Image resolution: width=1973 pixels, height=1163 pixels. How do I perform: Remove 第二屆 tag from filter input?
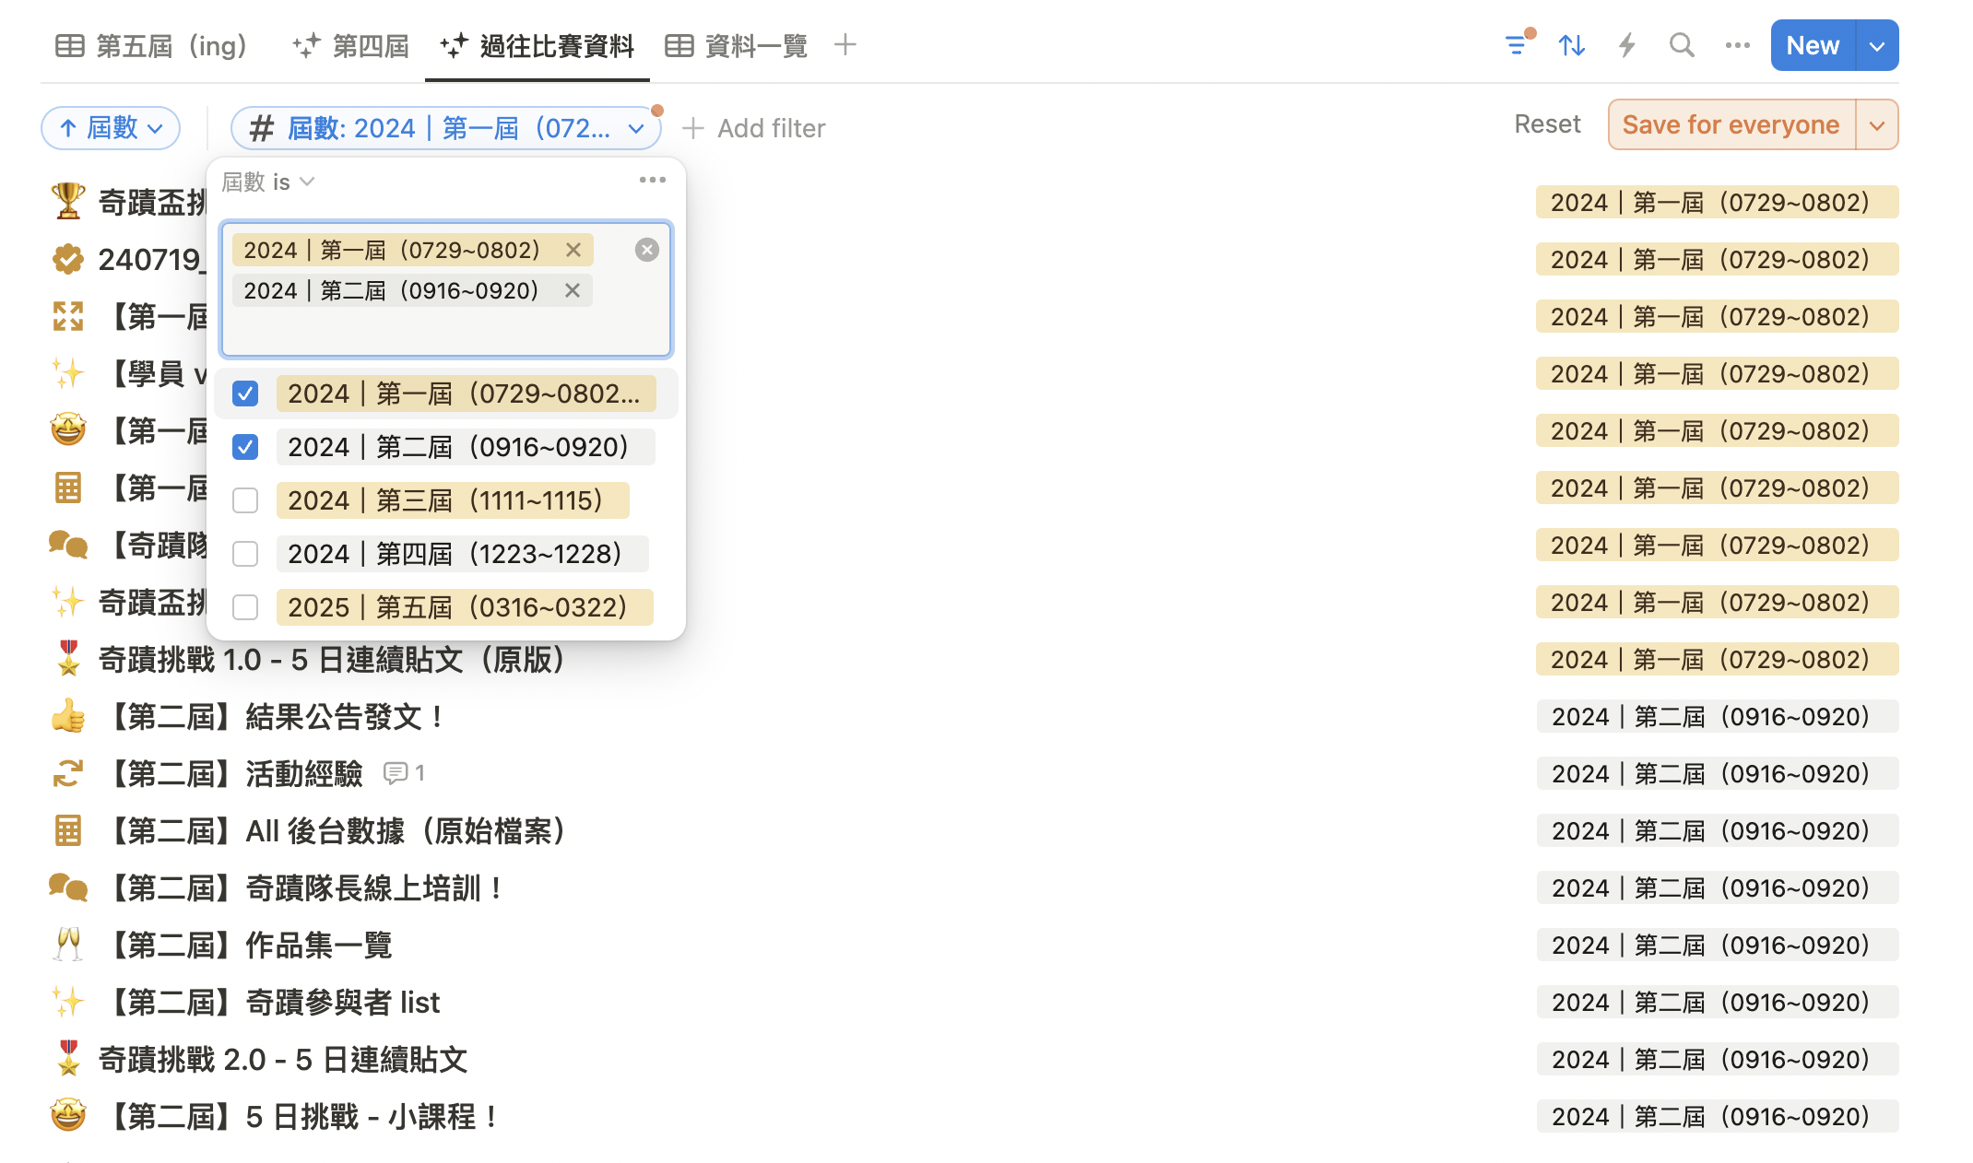coord(573,291)
